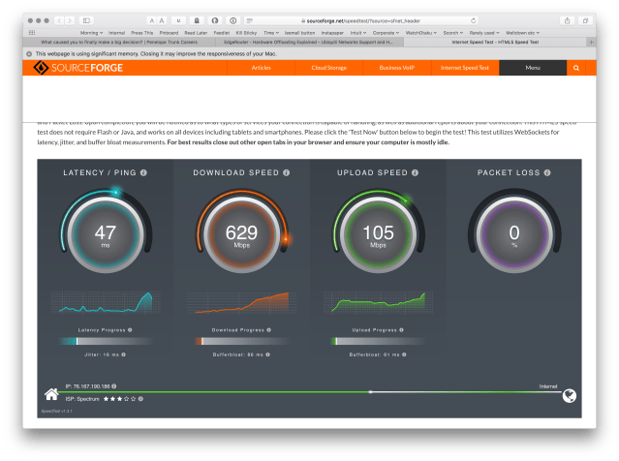Open the Cloud Storage navigation link
619x461 pixels.
[x=327, y=69]
